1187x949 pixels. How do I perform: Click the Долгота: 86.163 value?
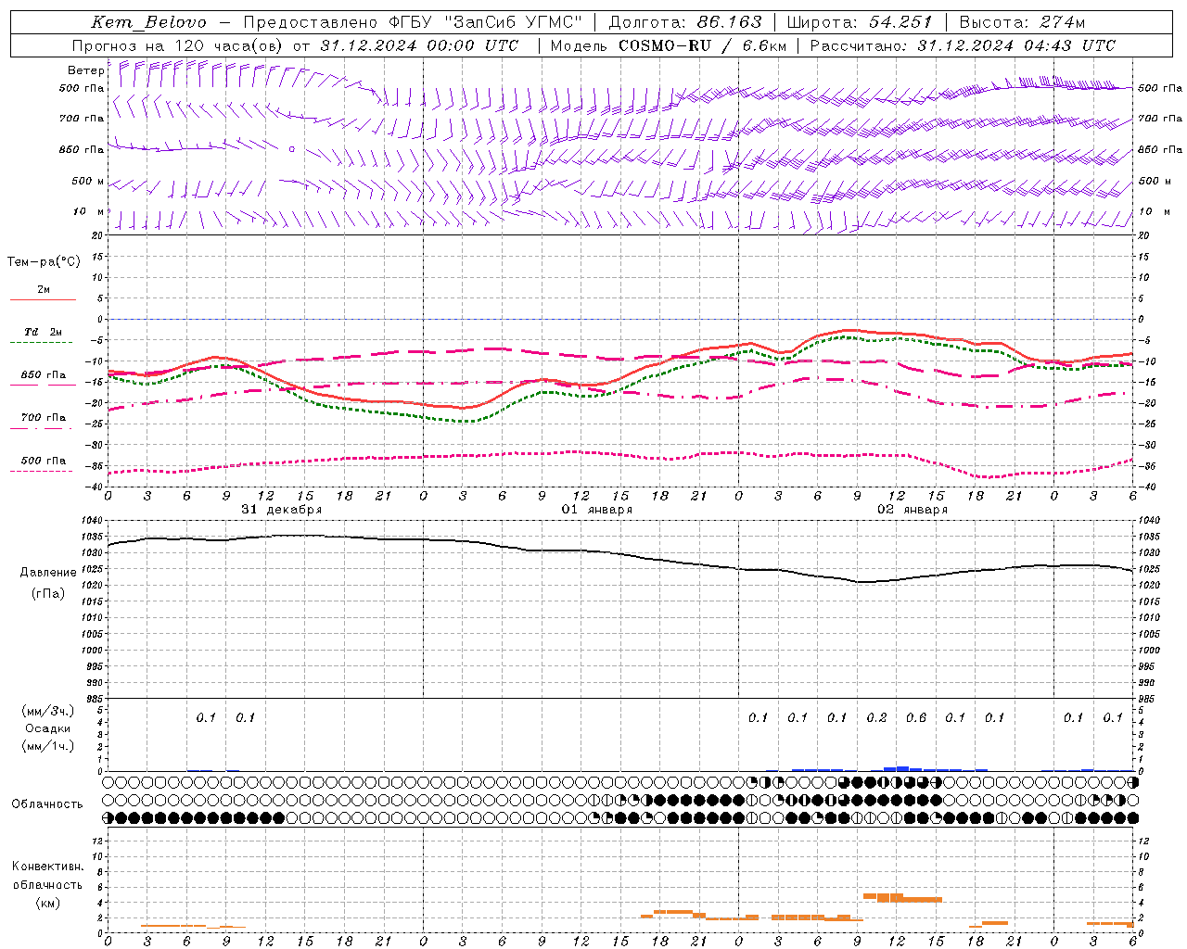pos(685,22)
